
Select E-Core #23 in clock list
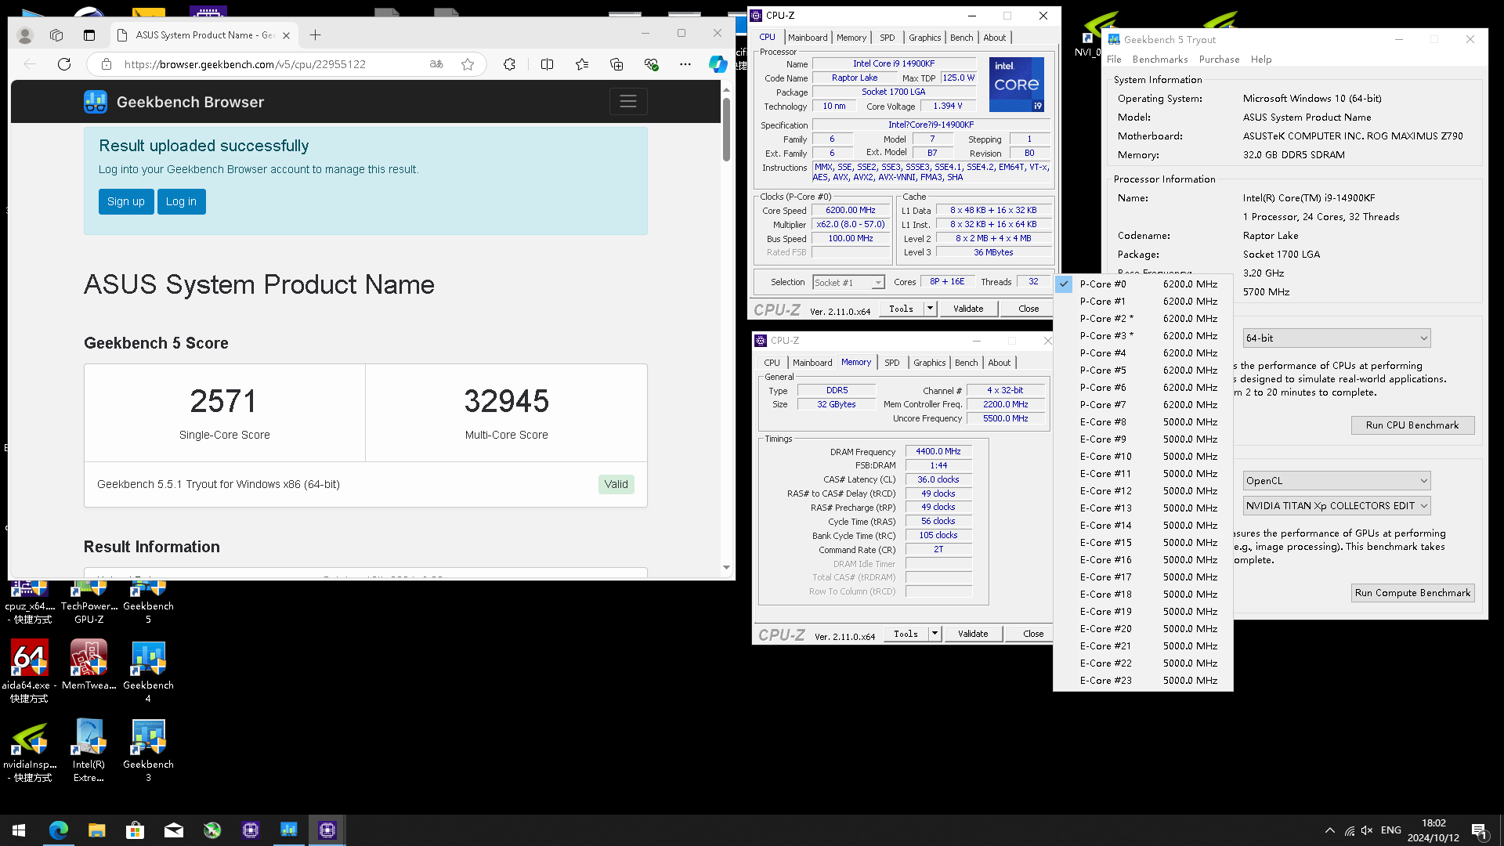(1143, 681)
